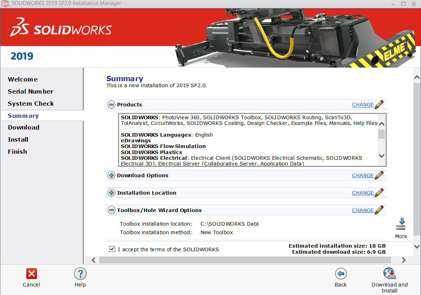421x295 pixels.
Task: Click the red Cancel X icon
Action: [31, 274]
